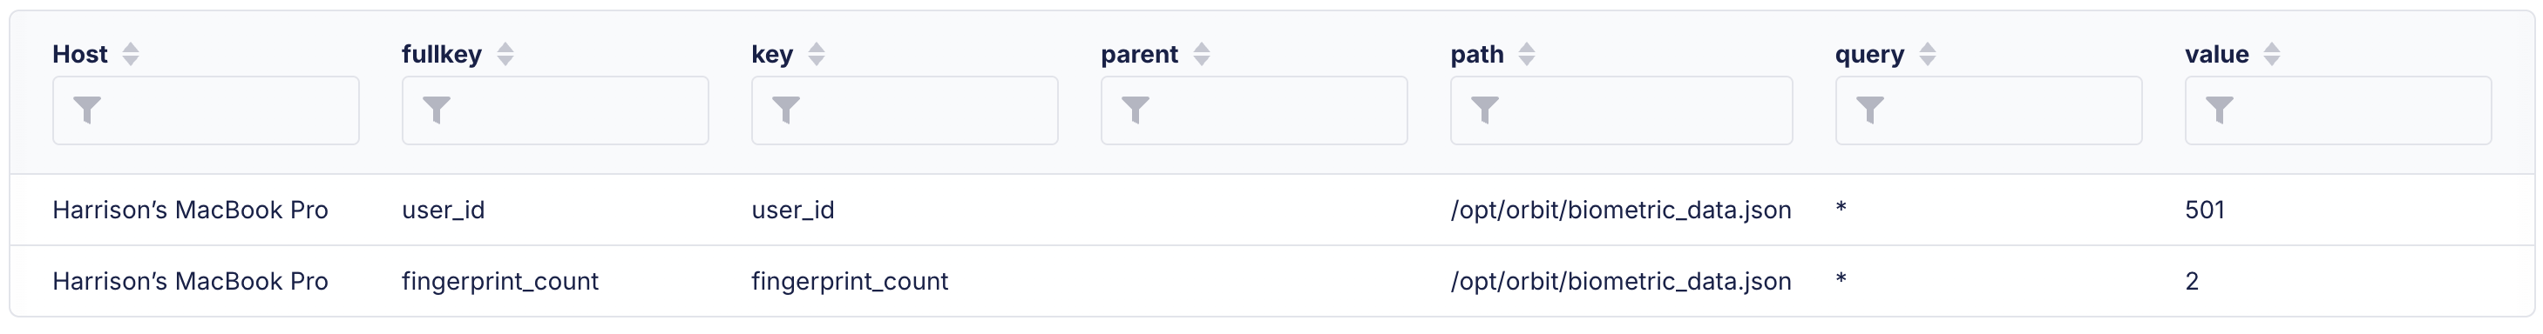Focus the key filter input field

tap(905, 110)
